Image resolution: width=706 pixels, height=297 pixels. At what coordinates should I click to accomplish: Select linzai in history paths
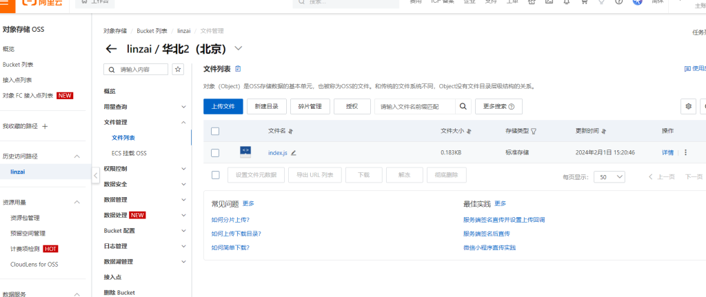point(17,172)
